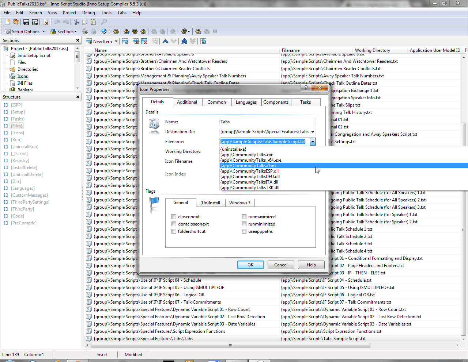Image resolution: width=468 pixels, height=362 pixels.
Task: Check the foldershortcut option
Action: click(x=174, y=231)
